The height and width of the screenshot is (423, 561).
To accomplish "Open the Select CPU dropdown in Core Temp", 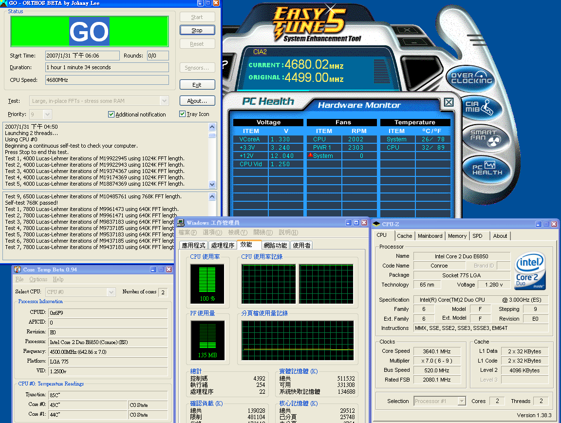I will pos(111,292).
